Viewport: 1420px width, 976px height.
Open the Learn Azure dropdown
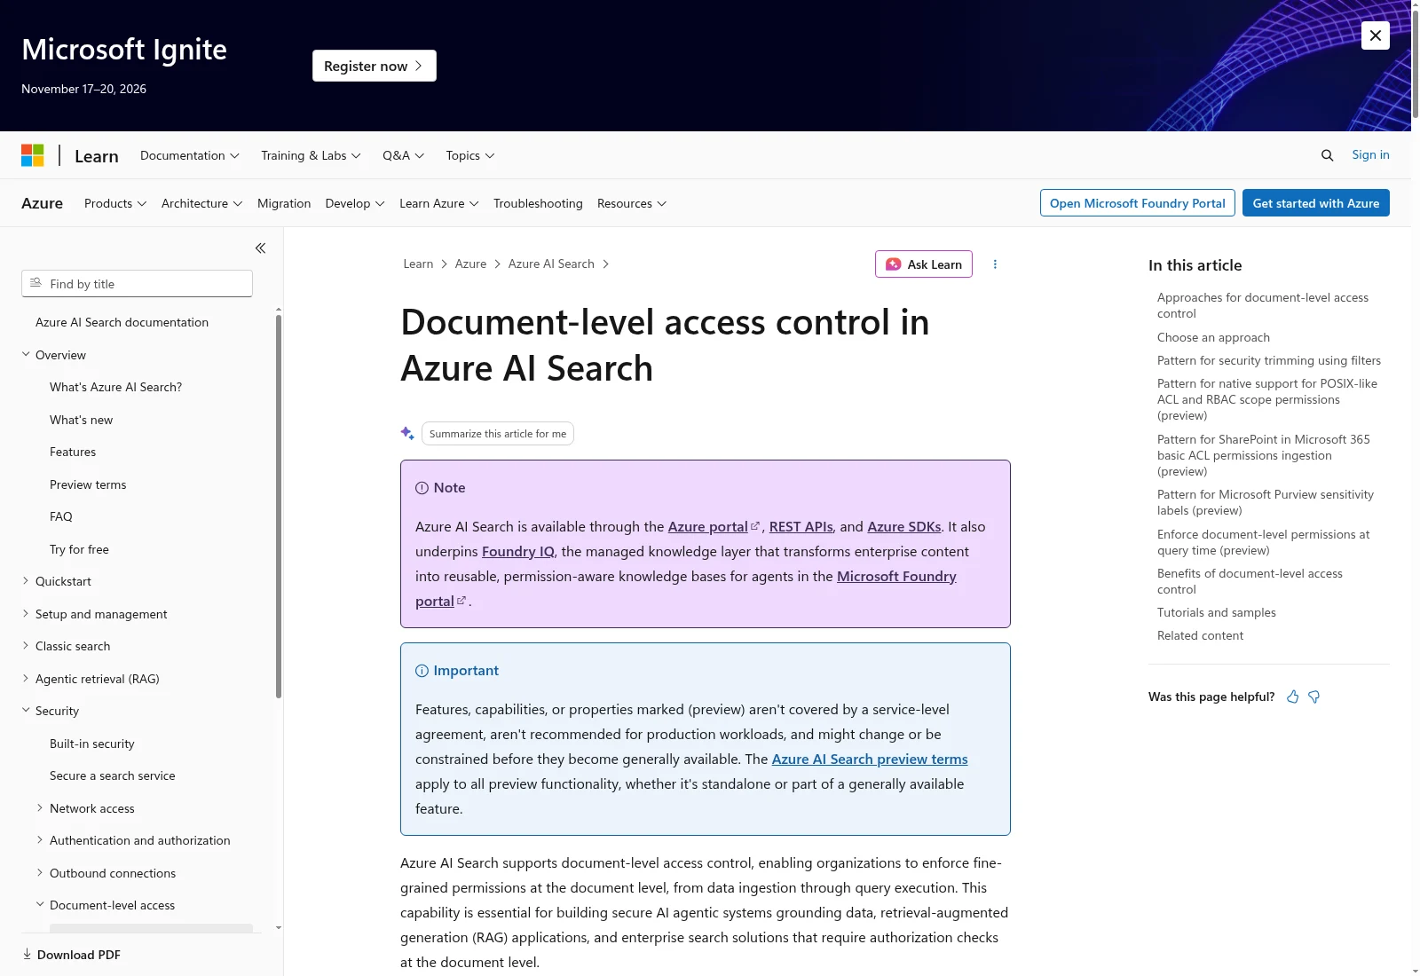[x=439, y=203]
